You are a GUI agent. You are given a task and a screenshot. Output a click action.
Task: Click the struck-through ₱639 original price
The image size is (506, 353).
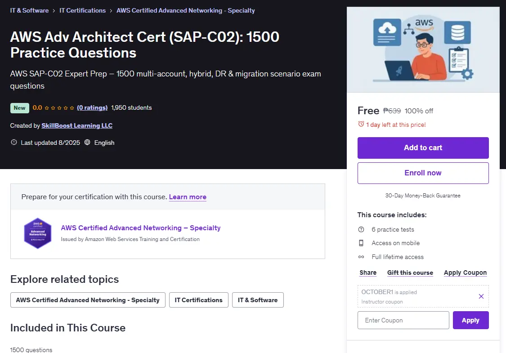tap(392, 111)
